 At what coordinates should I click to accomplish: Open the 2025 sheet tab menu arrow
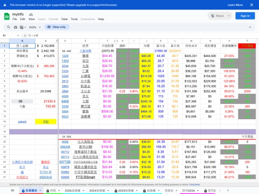tap(83, 191)
